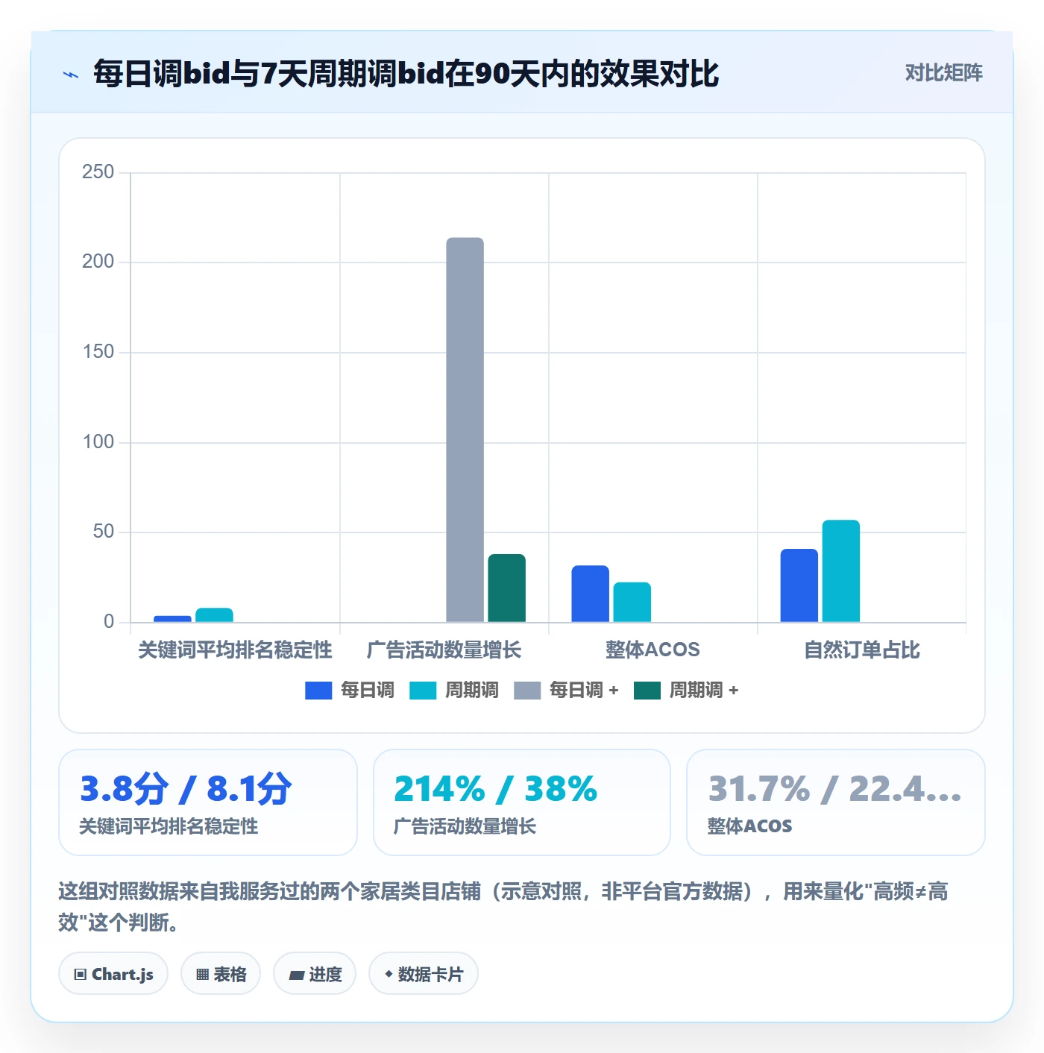Click the dark green 广告活动数量增长 bar
The width and height of the screenshot is (1044, 1053).
click(507, 588)
